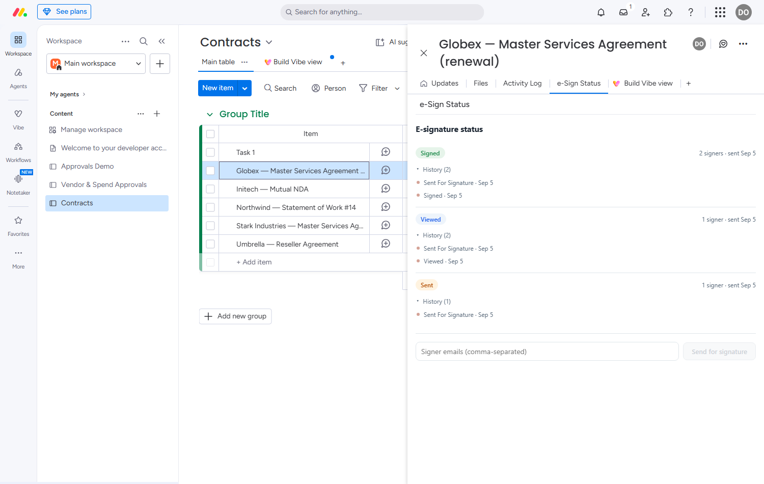
Task: Click the See plans button
Action: 64,12
